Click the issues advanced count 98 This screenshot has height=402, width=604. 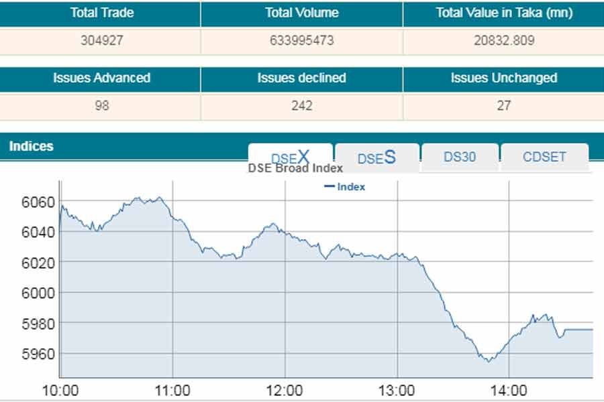click(x=99, y=105)
